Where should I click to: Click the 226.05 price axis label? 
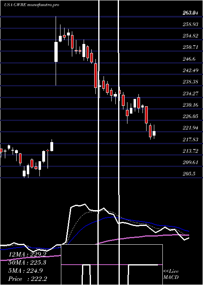tap(190, 116)
